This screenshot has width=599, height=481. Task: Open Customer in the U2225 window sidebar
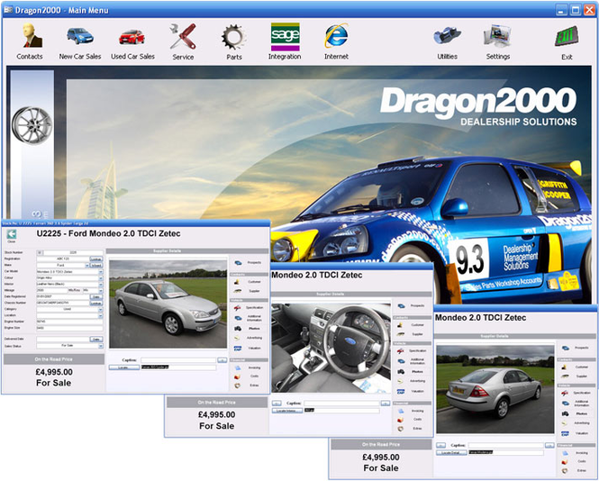(249, 282)
